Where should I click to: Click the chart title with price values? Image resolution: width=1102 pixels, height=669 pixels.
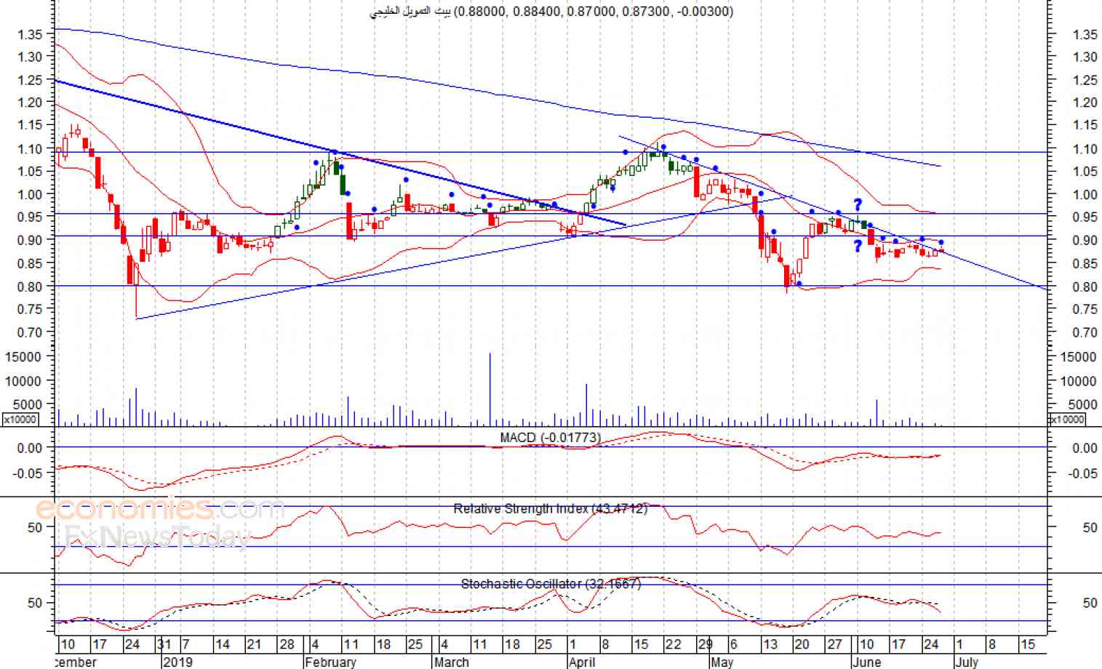click(x=551, y=11)
